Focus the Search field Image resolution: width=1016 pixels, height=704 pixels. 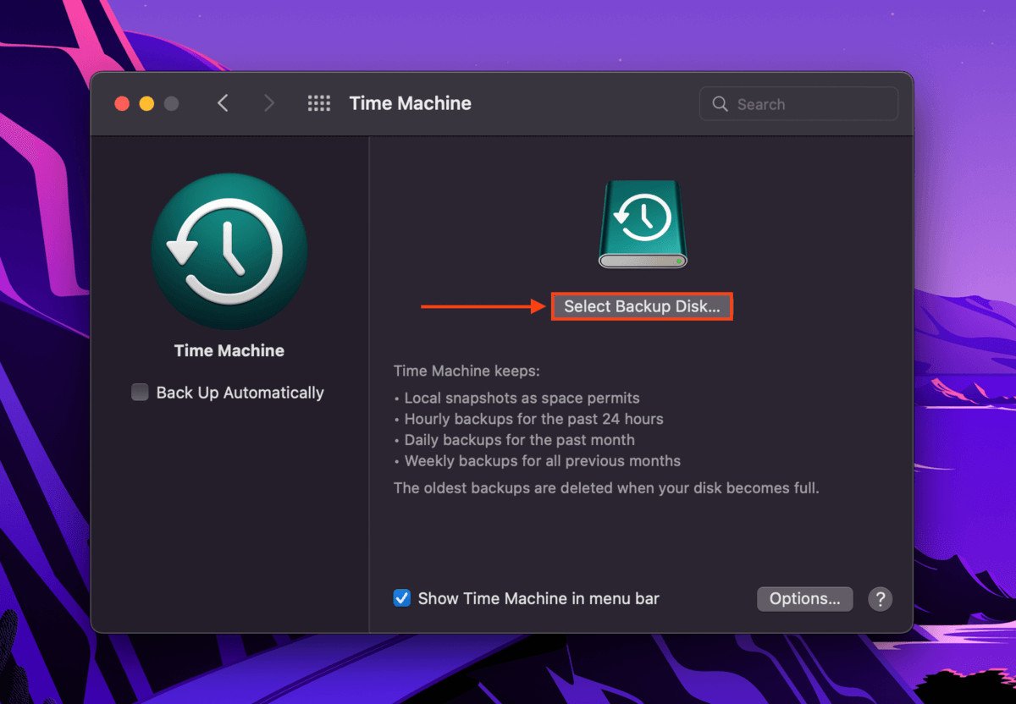point(798,103)
